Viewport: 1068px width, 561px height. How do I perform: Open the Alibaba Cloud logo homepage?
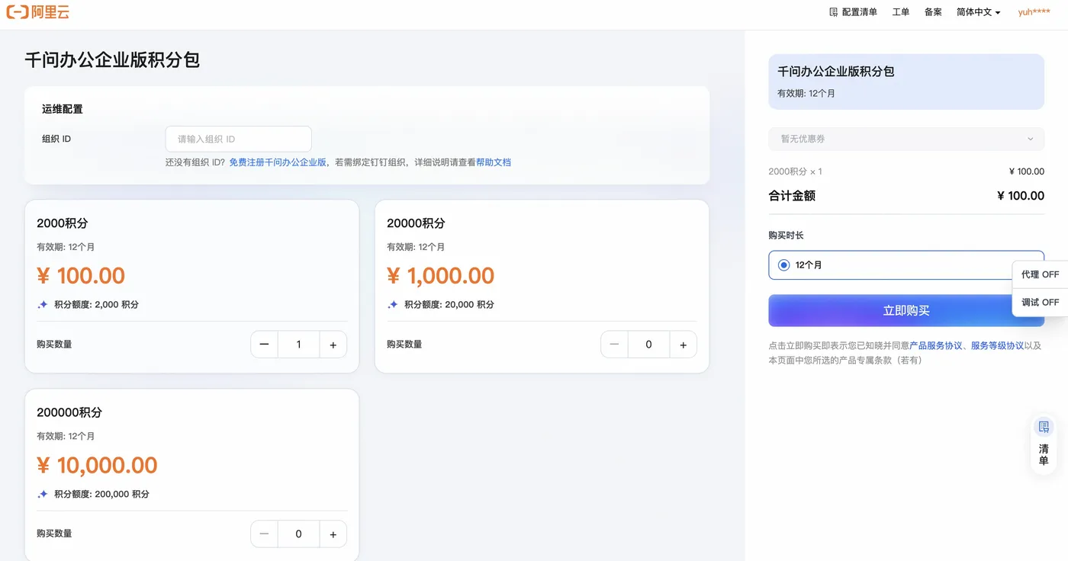coord(37,11)
